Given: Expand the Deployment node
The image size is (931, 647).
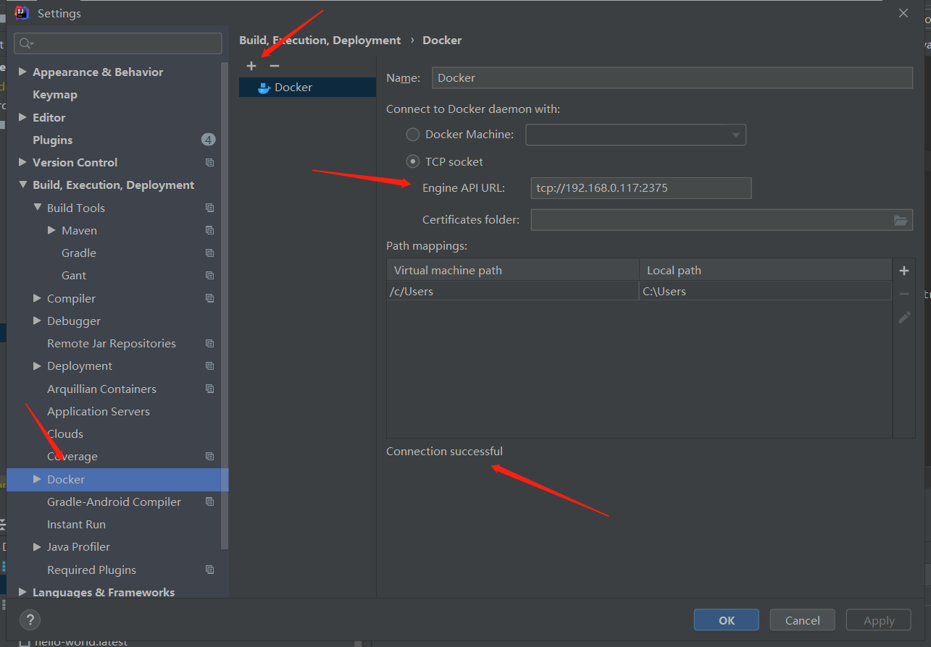Looking at the screenshot, I should click(37, 366).
